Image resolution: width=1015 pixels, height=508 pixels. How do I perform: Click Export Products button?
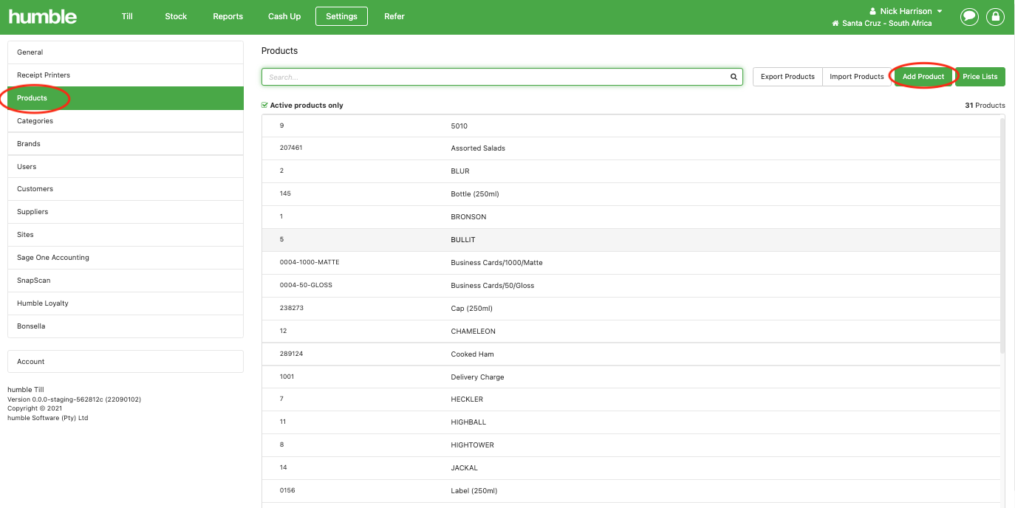coord(787,77)
